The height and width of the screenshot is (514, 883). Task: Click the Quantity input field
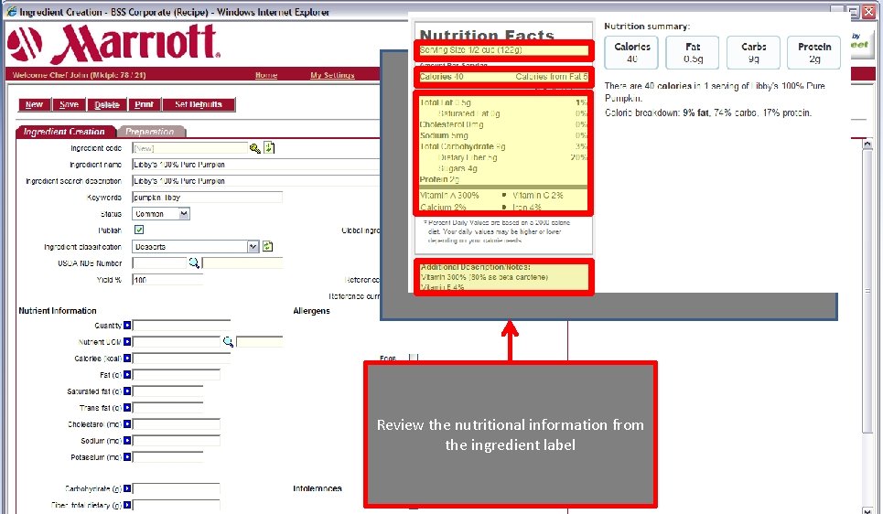pos(181,326)
